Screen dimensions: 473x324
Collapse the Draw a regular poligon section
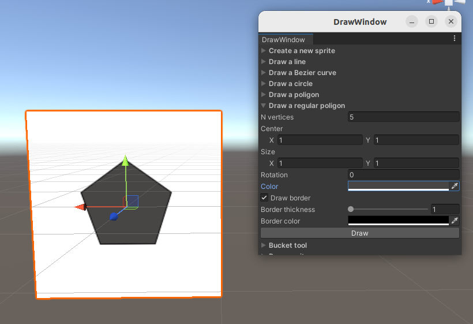pyautogui.click(x=264, y=105)
